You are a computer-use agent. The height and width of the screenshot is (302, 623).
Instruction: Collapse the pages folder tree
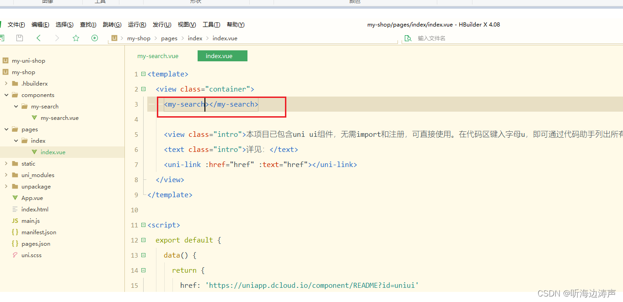[x=6, y=129]
